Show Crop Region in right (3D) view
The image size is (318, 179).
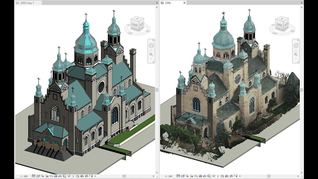click(205, 176)
